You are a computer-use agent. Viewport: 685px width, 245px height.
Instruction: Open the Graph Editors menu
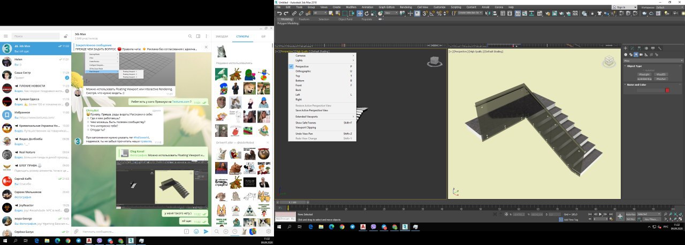pos(387,7)
